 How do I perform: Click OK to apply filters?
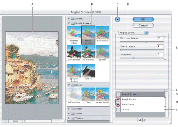143,20
